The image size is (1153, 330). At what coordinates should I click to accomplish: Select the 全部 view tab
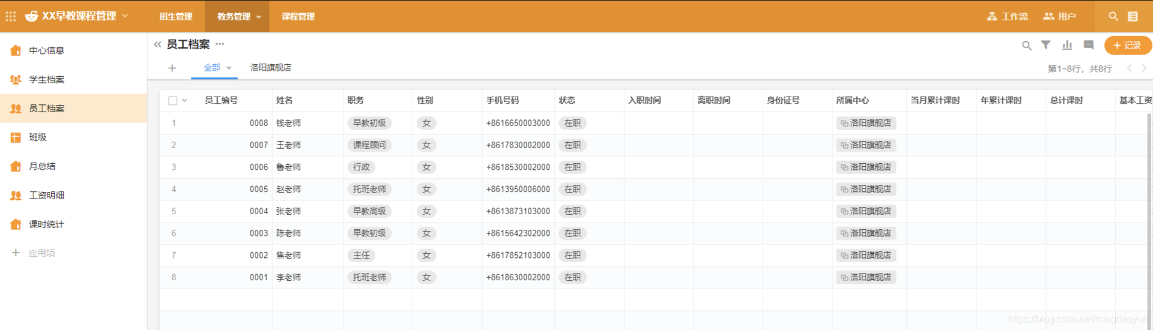(212, 68)
